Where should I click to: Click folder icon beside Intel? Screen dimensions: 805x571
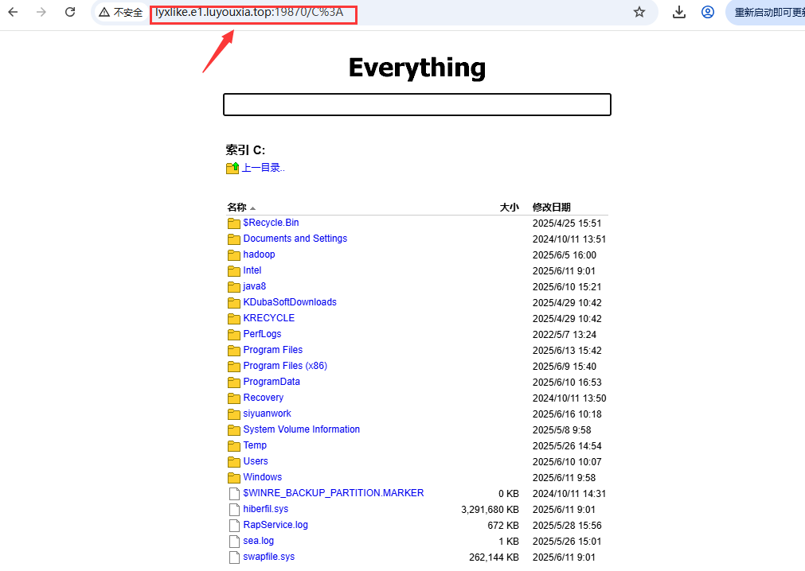tap(234, 270)
